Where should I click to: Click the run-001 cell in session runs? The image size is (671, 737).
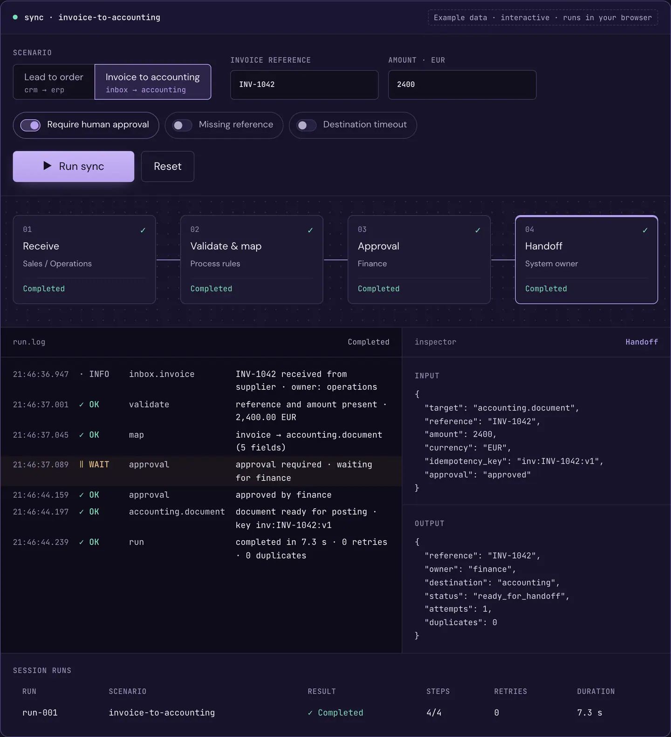(40, 713)
